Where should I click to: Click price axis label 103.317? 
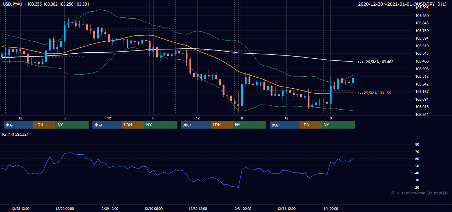point(422,76)
